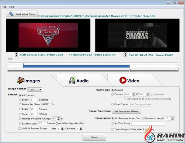Enable Open Output Folder after Extracting
Screen dimensions: 185x143
113,129
